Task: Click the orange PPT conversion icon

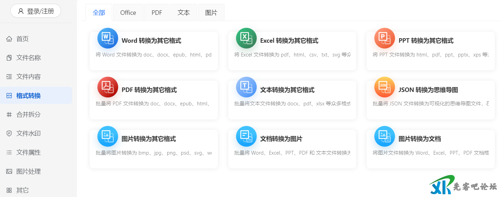Action: pyautogui.click(x=384, y=38)
